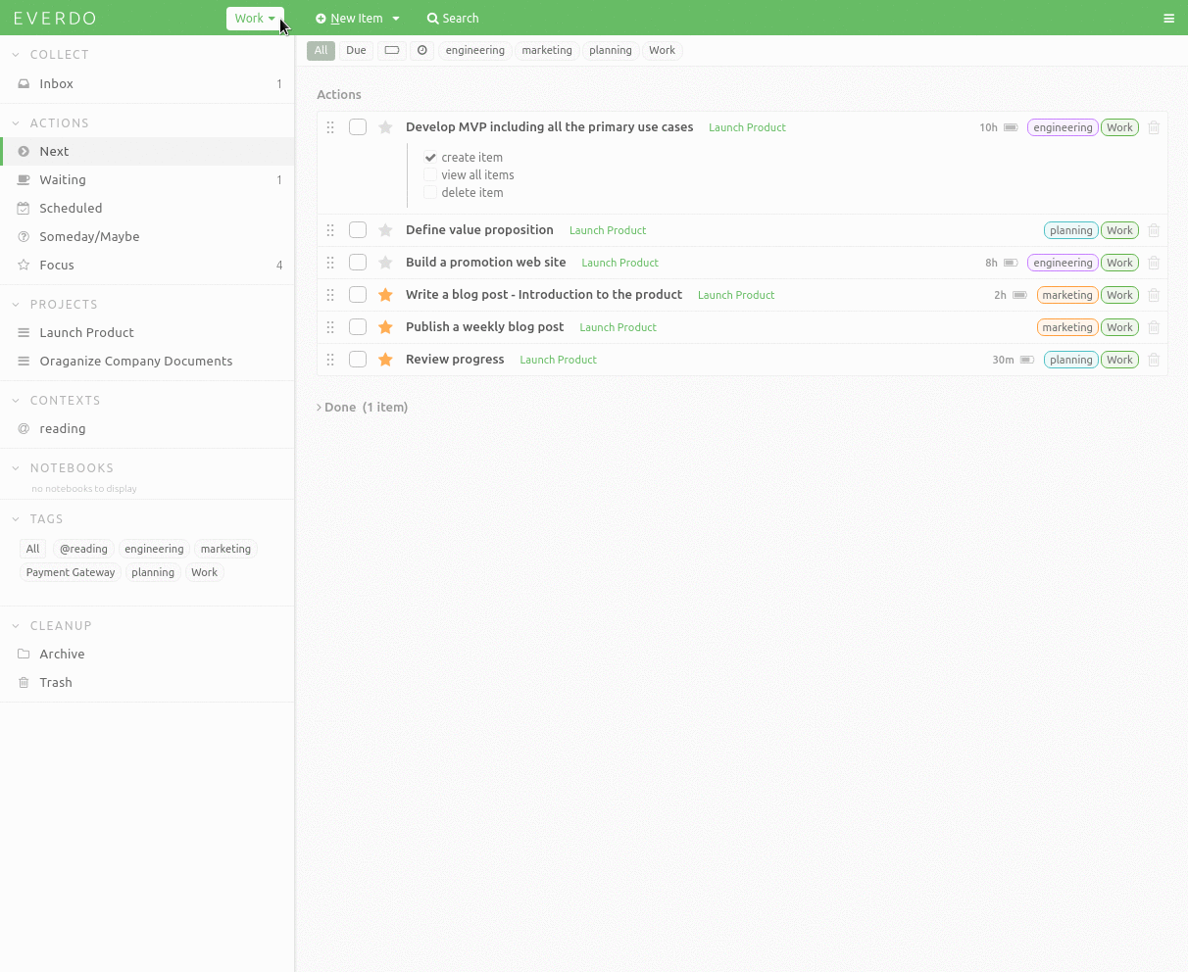
Task: Open the Waiting list in sidebar
Action: point(63,180)
